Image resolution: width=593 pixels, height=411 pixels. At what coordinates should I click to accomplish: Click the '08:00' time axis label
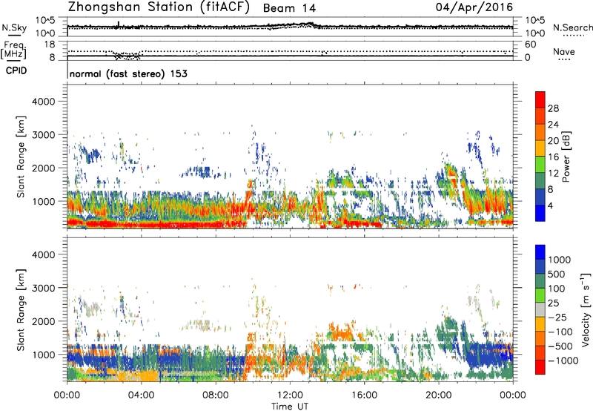216,395
